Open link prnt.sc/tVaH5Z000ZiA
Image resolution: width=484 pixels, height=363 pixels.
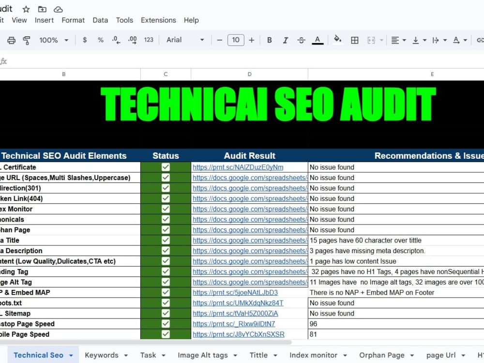(235, 314)
